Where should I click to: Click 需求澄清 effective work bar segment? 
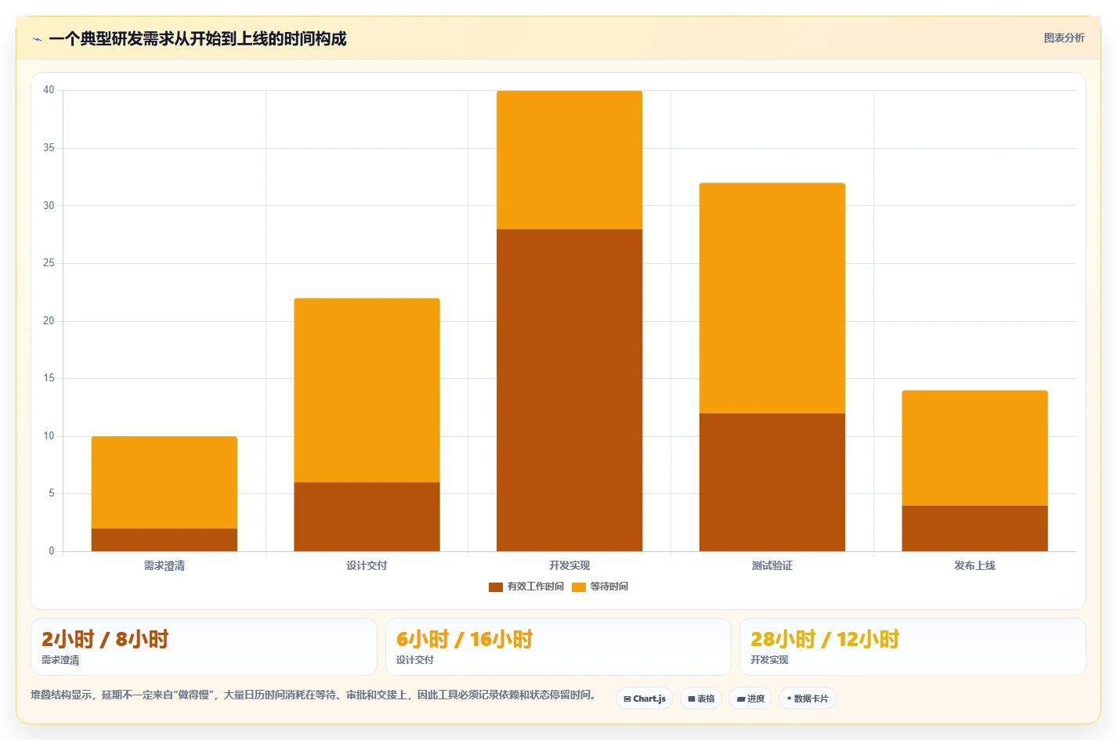(x=164, y=540)
